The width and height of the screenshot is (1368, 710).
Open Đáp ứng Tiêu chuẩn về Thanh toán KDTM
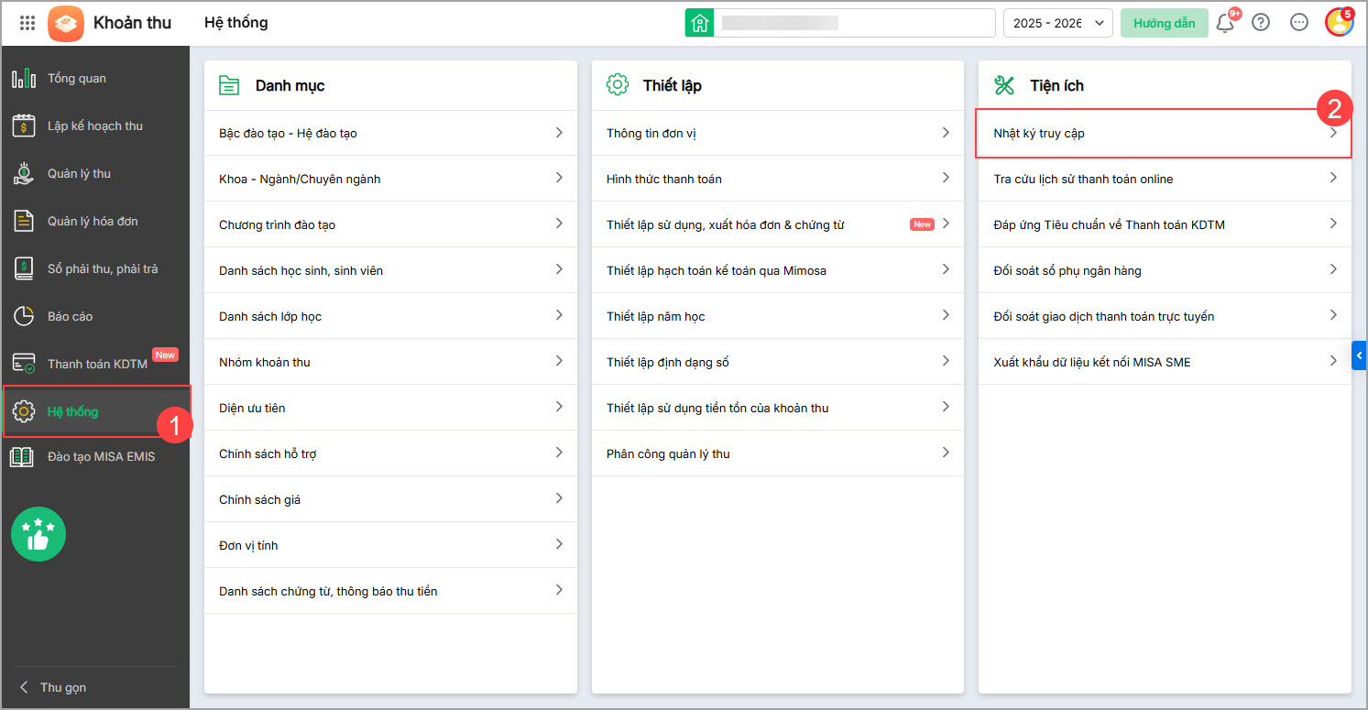(x=1165, y=224)
